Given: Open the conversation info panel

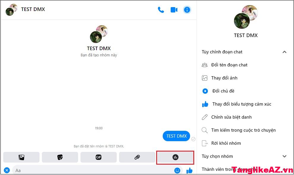Looking at the screenshot, I should [x=187, y=9].
